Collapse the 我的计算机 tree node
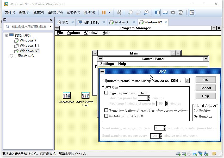Image resolution: width=224 pixels, height=158 pixels. 7,35
